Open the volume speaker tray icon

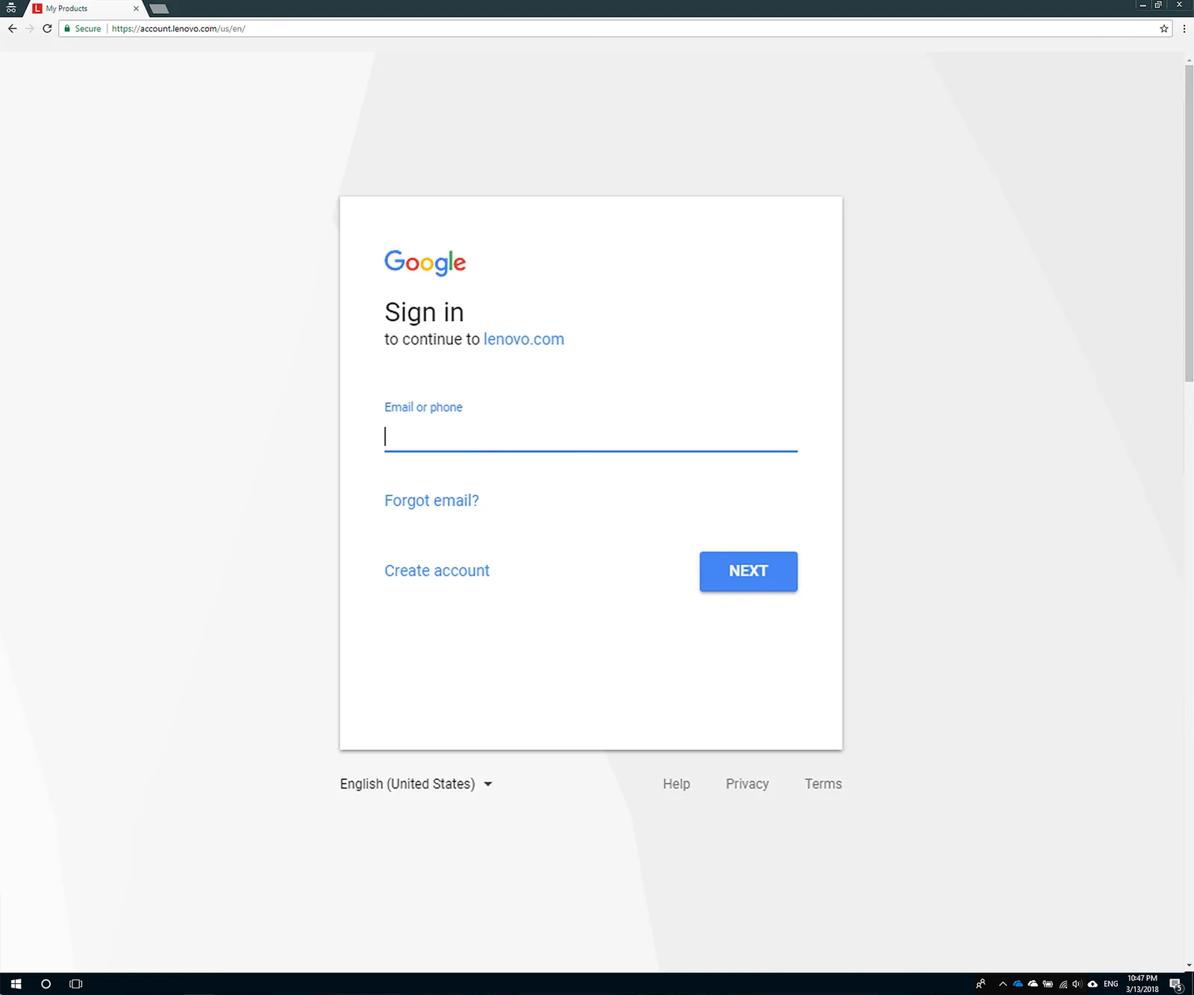click(1077, 984)
